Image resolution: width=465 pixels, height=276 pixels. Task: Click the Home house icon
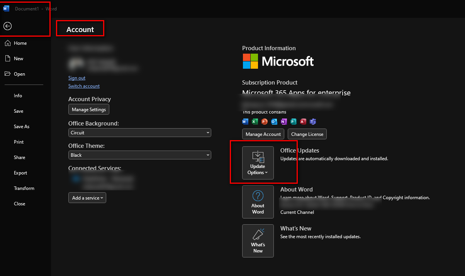7,43
